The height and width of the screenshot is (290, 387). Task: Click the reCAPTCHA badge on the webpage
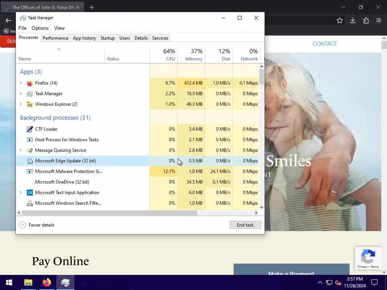[368, 258]
